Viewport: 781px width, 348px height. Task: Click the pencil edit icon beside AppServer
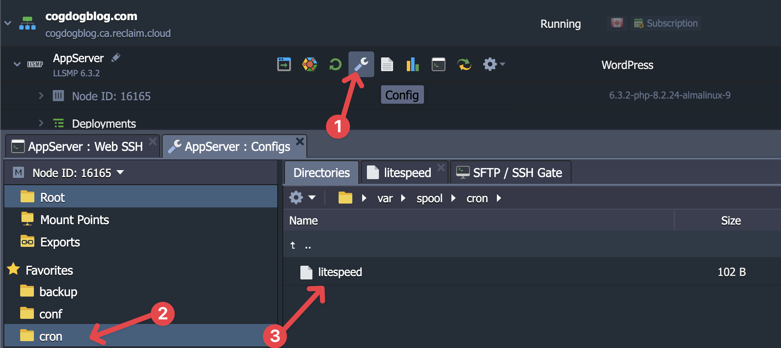tap(115, 57)
